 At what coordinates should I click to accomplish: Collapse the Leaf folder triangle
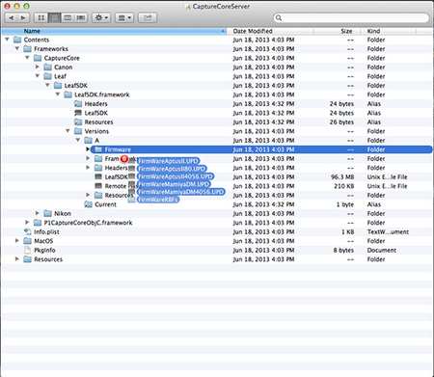(x=38, y=76)
